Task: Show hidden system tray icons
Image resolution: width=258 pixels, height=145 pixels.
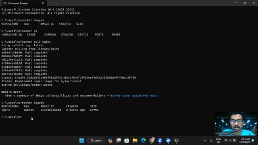Action: (205, 141)
